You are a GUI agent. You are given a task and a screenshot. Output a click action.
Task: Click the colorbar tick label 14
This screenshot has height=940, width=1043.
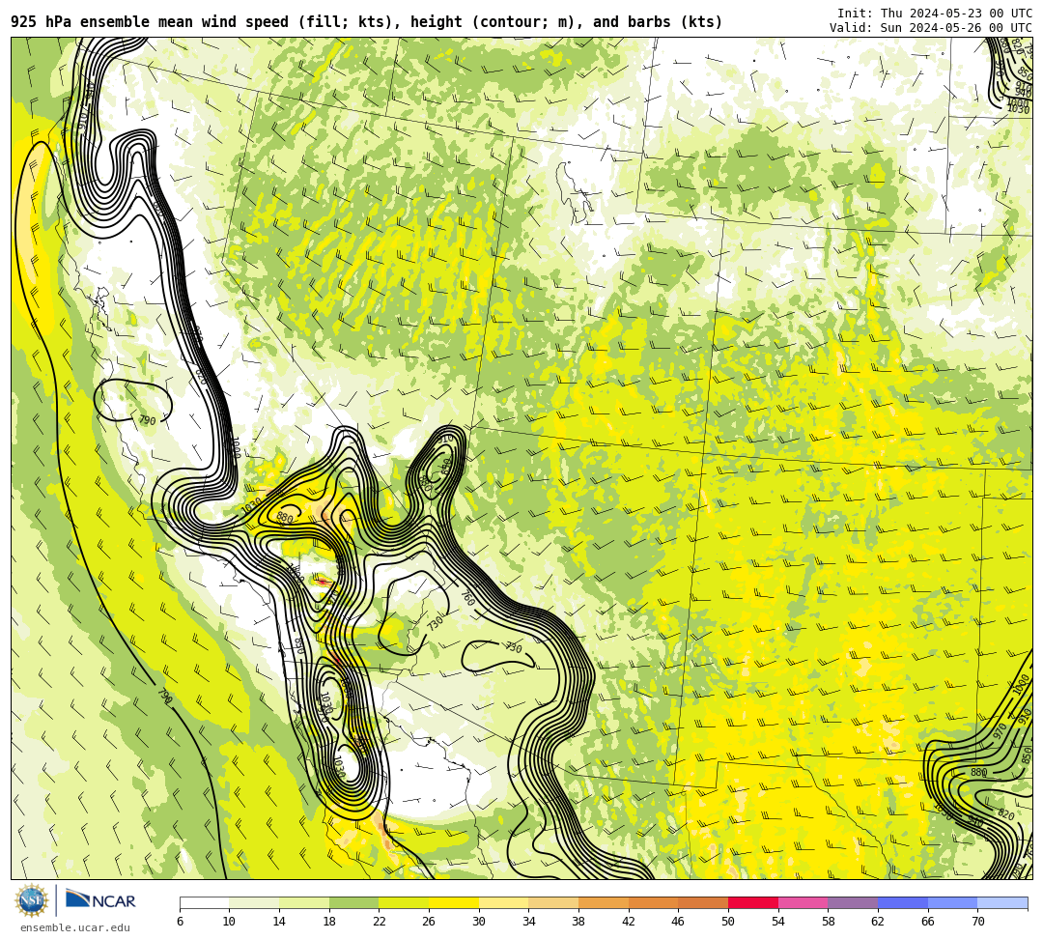[279, 922]
